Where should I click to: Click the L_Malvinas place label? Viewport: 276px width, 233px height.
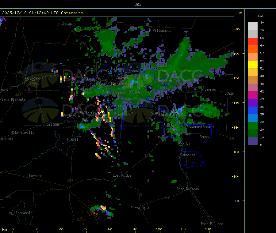click(121, 114)
